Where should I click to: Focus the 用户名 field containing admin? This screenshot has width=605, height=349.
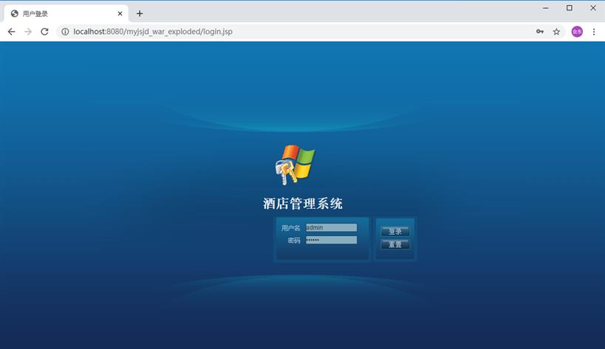pyautogui.click(x=331, y=228)
